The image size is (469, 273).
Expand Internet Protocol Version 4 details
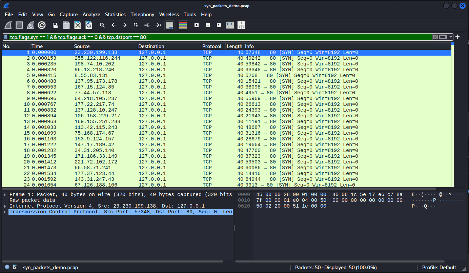point(5,206)
